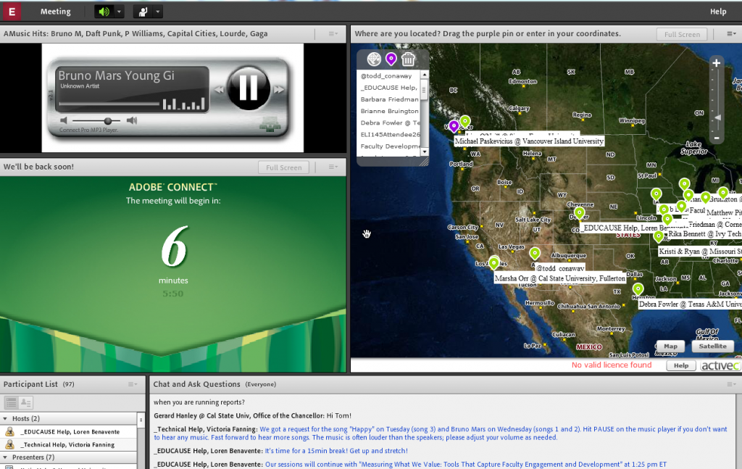Open the map pod options menu
Image resolution: width=742 pixels, height=469 pixels.
point(731,33)
